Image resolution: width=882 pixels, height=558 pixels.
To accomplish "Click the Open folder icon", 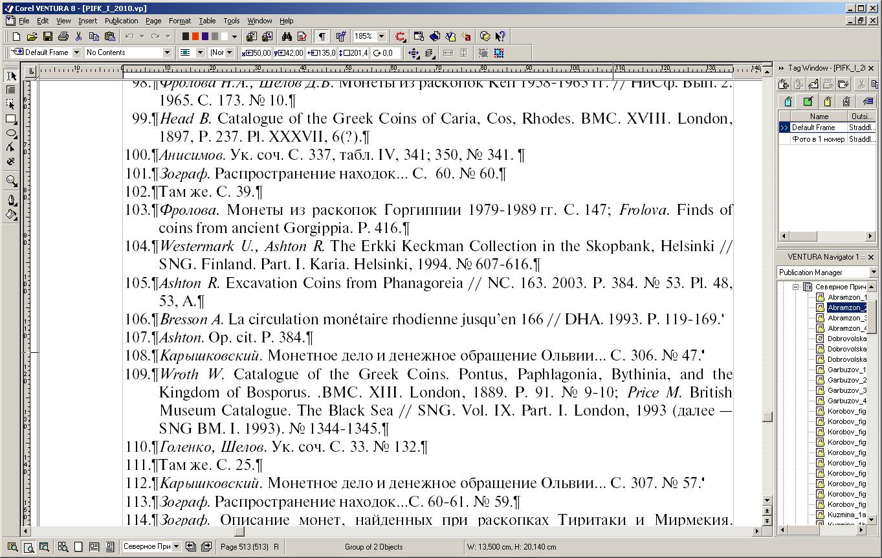I will point(32,37).
